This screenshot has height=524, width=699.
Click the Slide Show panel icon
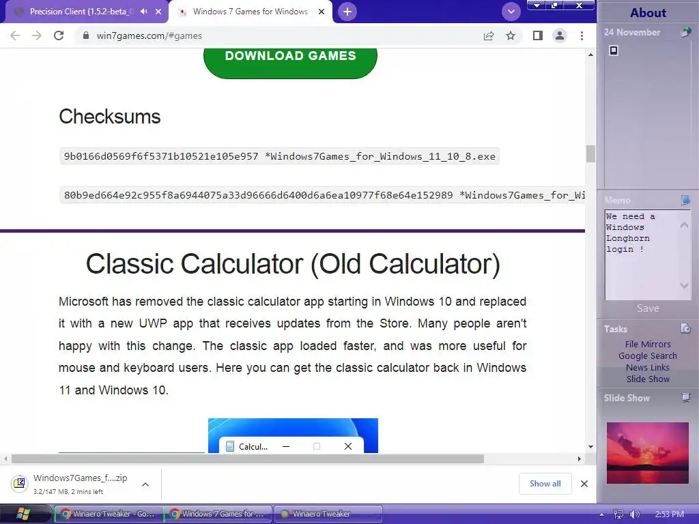[685, 398]
